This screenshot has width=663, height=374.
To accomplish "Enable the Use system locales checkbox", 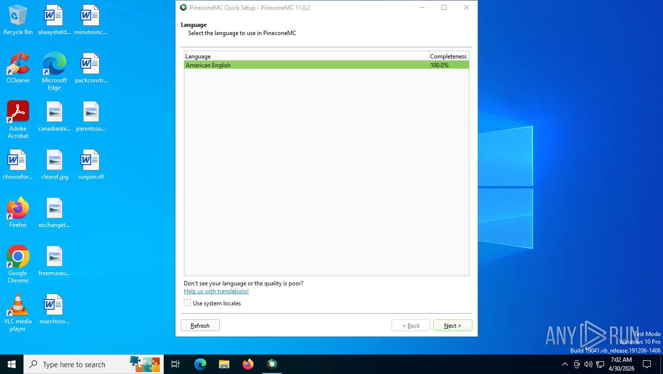I will click(x=187, y=303).
